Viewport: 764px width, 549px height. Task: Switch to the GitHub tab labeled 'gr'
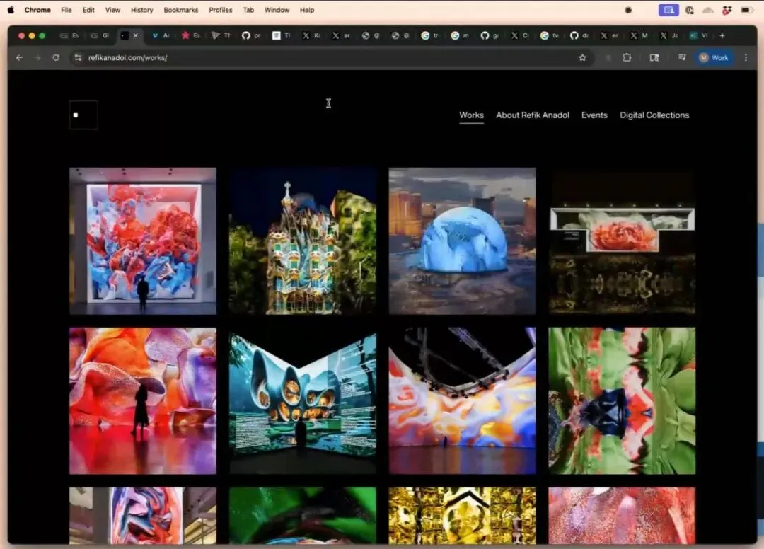490,35
